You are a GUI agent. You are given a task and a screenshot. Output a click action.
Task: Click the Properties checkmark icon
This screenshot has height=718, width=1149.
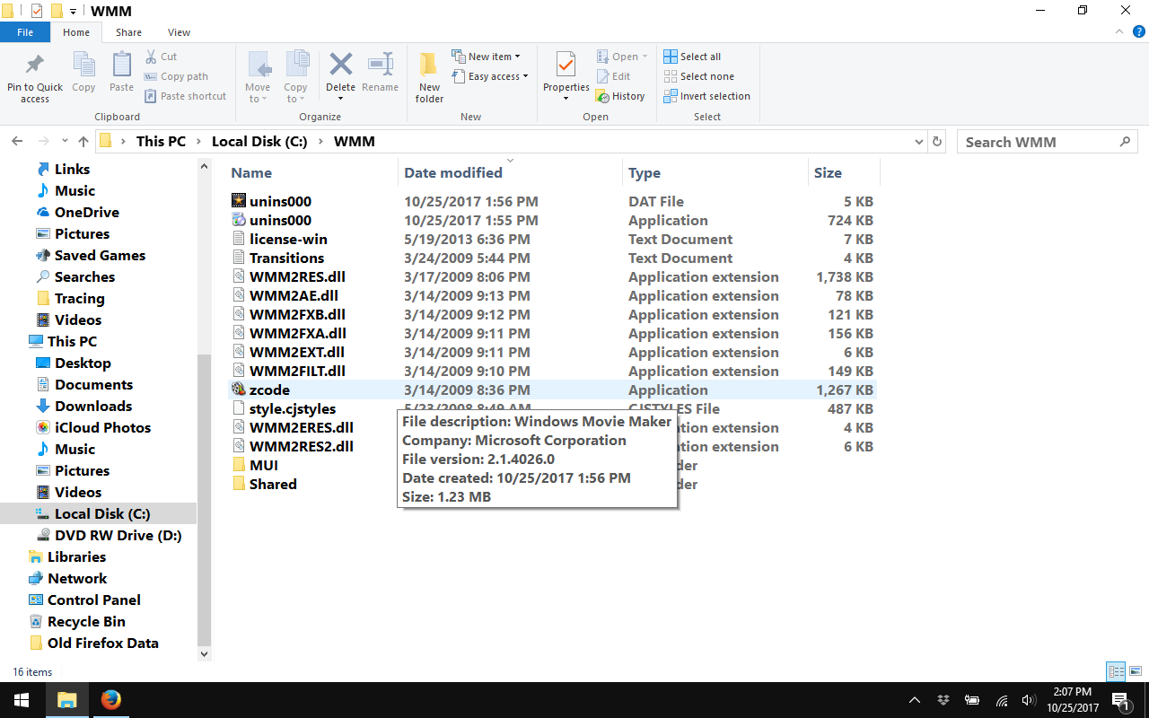click(566, 65)
